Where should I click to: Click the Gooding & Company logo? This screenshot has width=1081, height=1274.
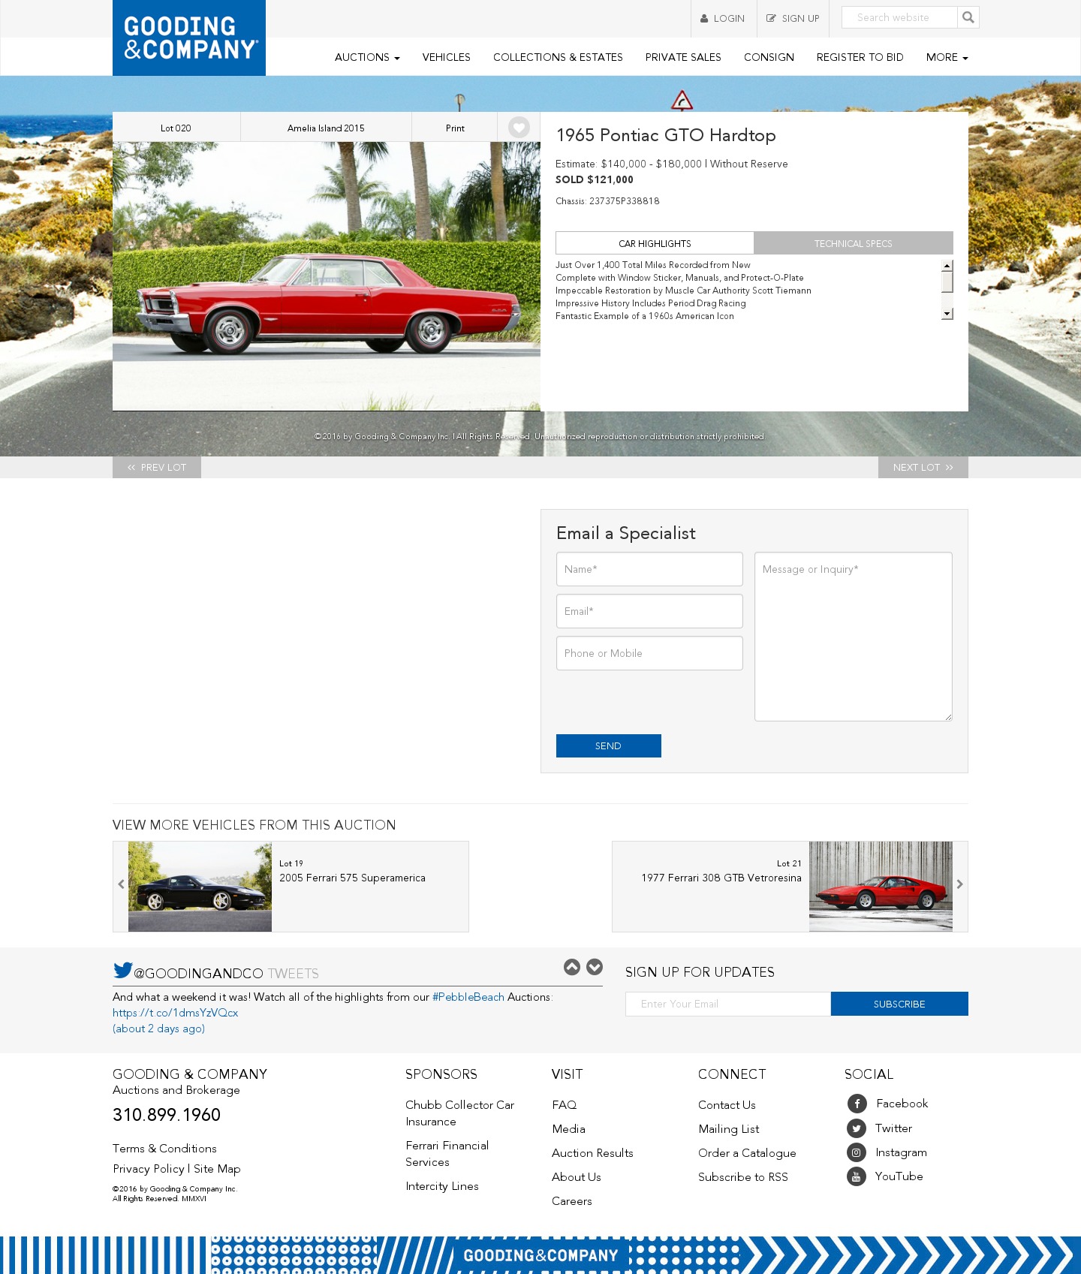click(189, 38)
